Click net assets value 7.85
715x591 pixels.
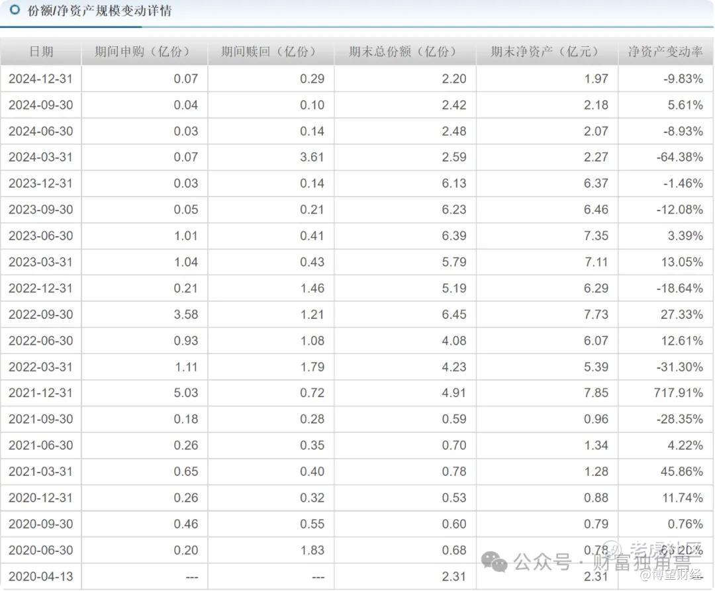(596, 392)
